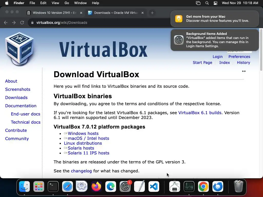
Task: Open the Linux distributions link
Action: (83, 143)
